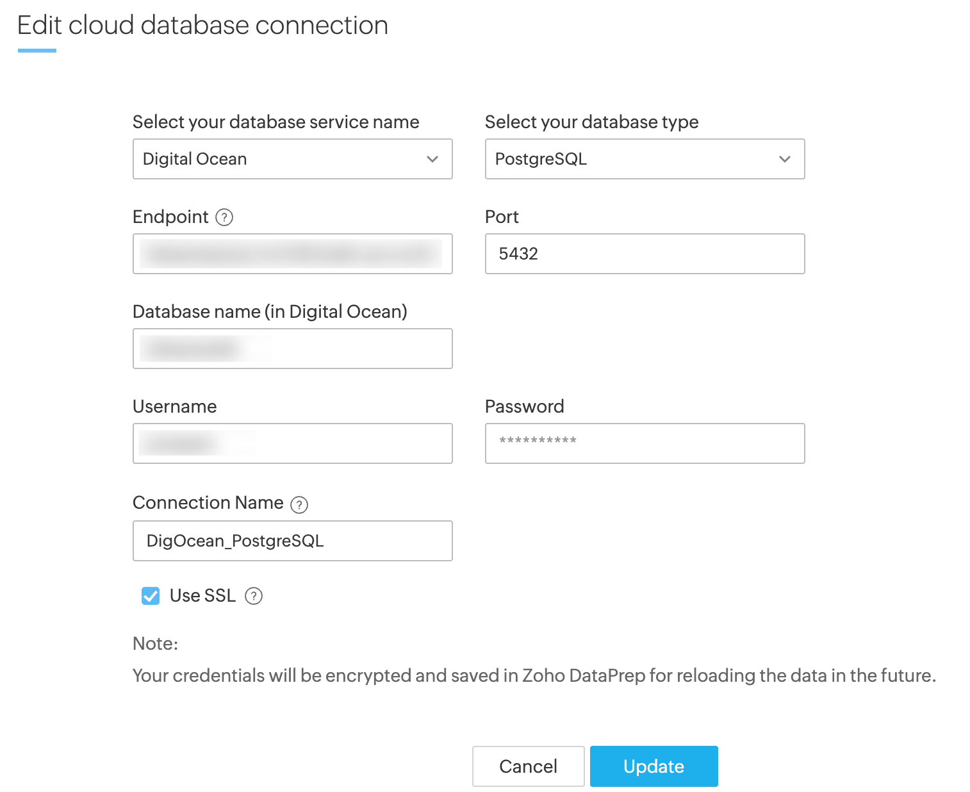Click the Endpoint help question-mark icon
This screenshot has width=970, height=792.
point(224,218)
